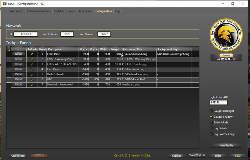This screenshot has width=250, height=160.
Task: Enable Editor Mode checkbox
Action: tap(211, 122)
